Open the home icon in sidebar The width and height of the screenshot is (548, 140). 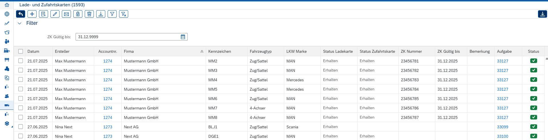coord(7,5)
